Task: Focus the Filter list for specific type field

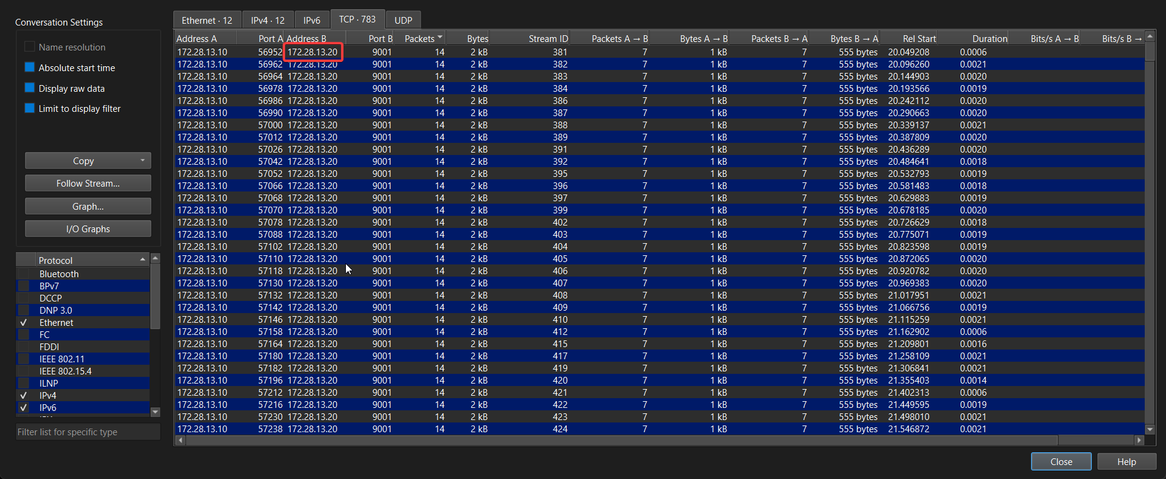Action: point(88,432)
